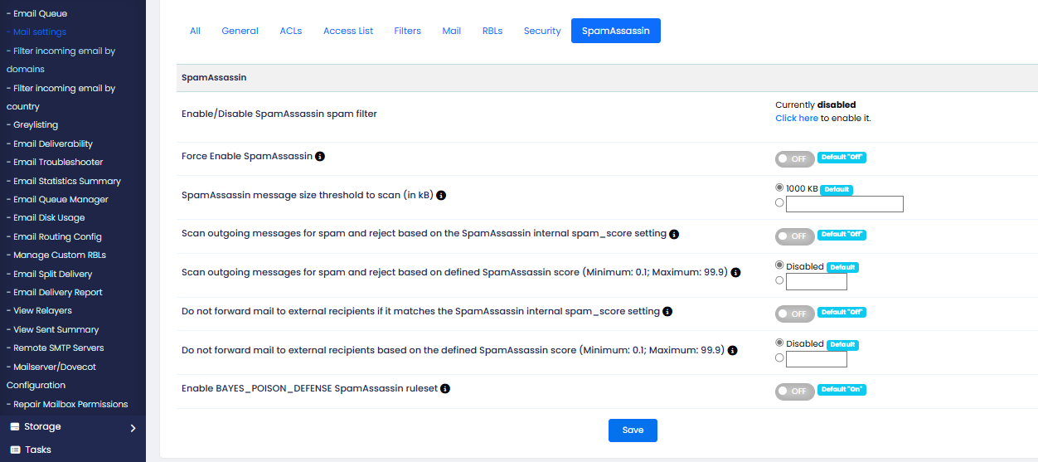This screenshot has height=462, width=1038.
Task: Open info icon for BAYES_POISON_DEFENSE ruleset
Action: click(445, 388)
